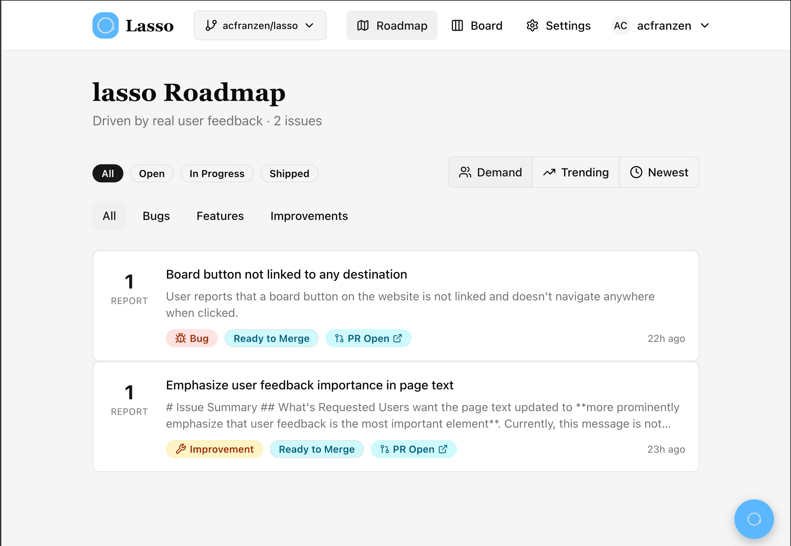Switch to the Improvements tab
This screenshot has width=791, height=546.
309,216
